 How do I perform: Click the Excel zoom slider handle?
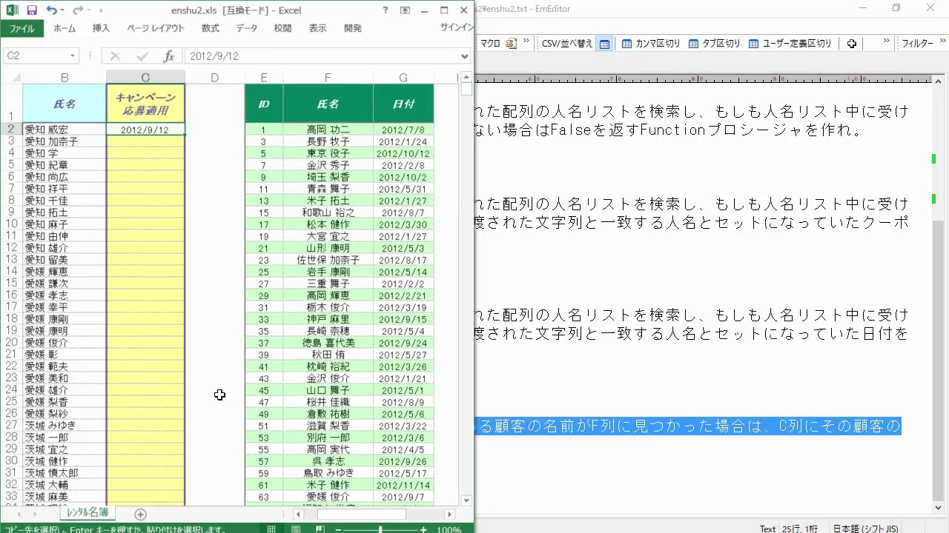pos(380,529)
